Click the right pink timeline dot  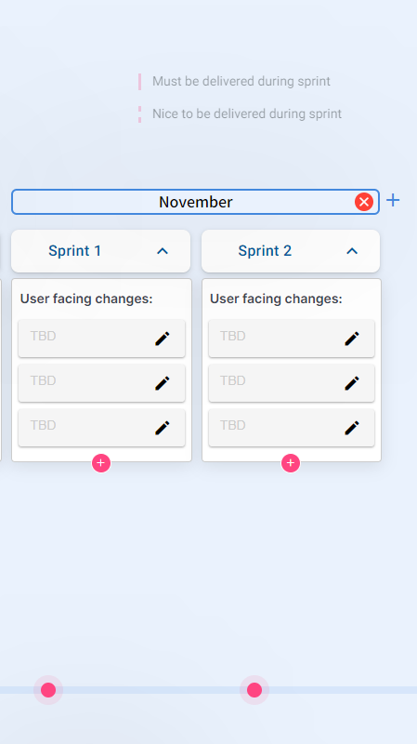coord(254,690)
